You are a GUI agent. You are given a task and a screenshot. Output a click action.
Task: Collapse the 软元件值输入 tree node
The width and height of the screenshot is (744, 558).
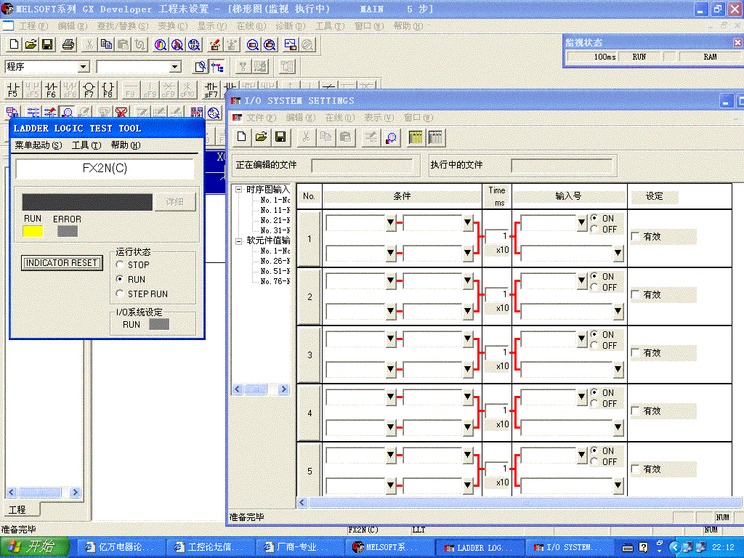pos(238,240)
